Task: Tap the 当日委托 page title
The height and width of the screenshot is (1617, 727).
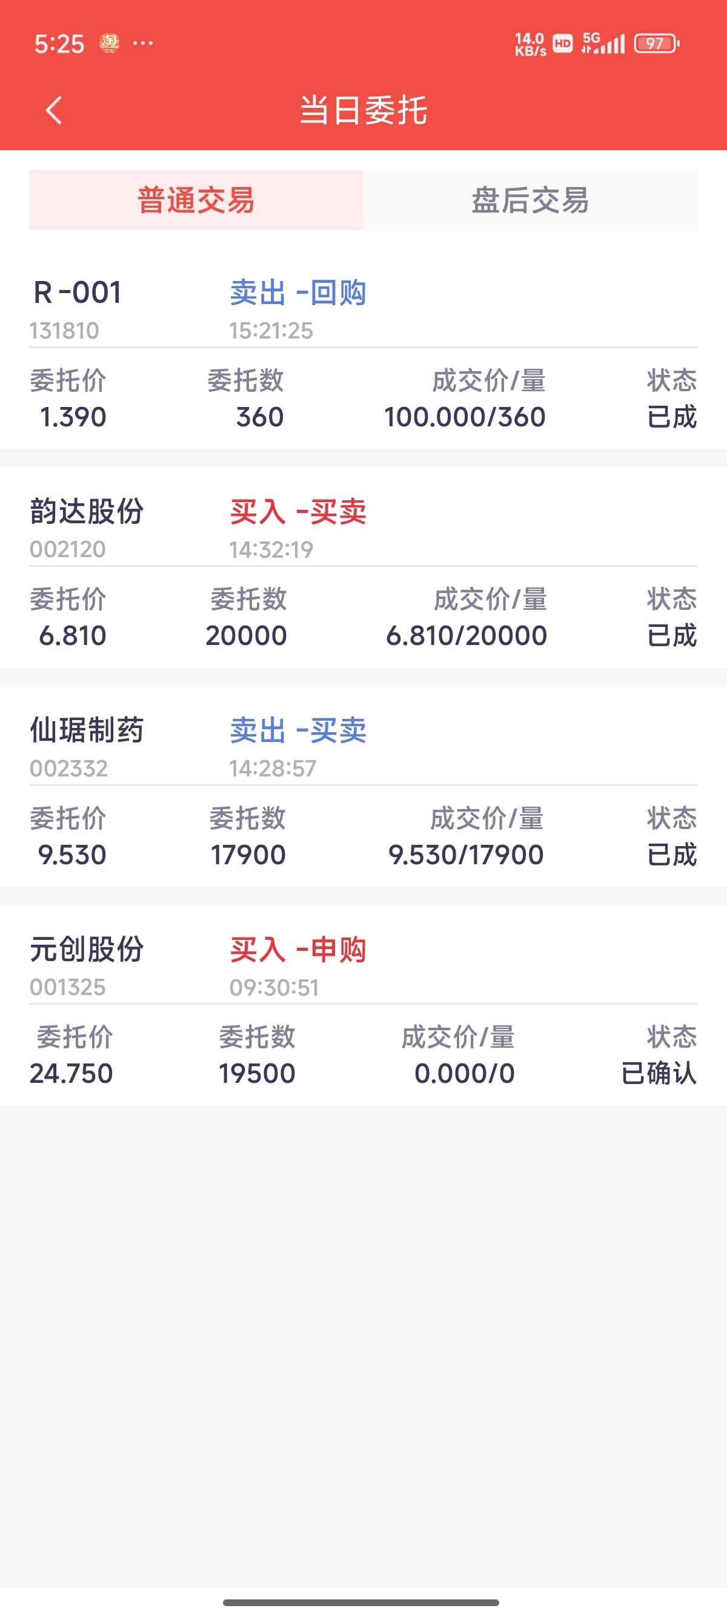Action: [x=363, y=110]
